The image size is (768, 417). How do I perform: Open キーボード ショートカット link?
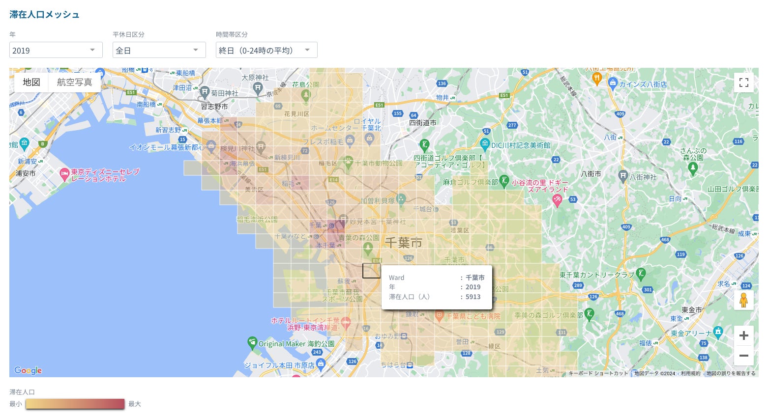coord(598,373)
